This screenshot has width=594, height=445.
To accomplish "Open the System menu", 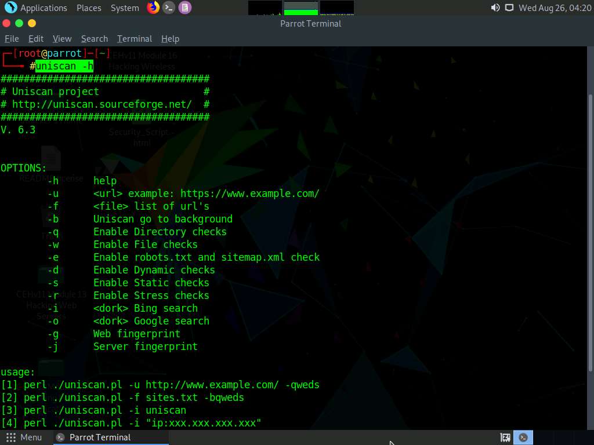I will coord(125,8).
